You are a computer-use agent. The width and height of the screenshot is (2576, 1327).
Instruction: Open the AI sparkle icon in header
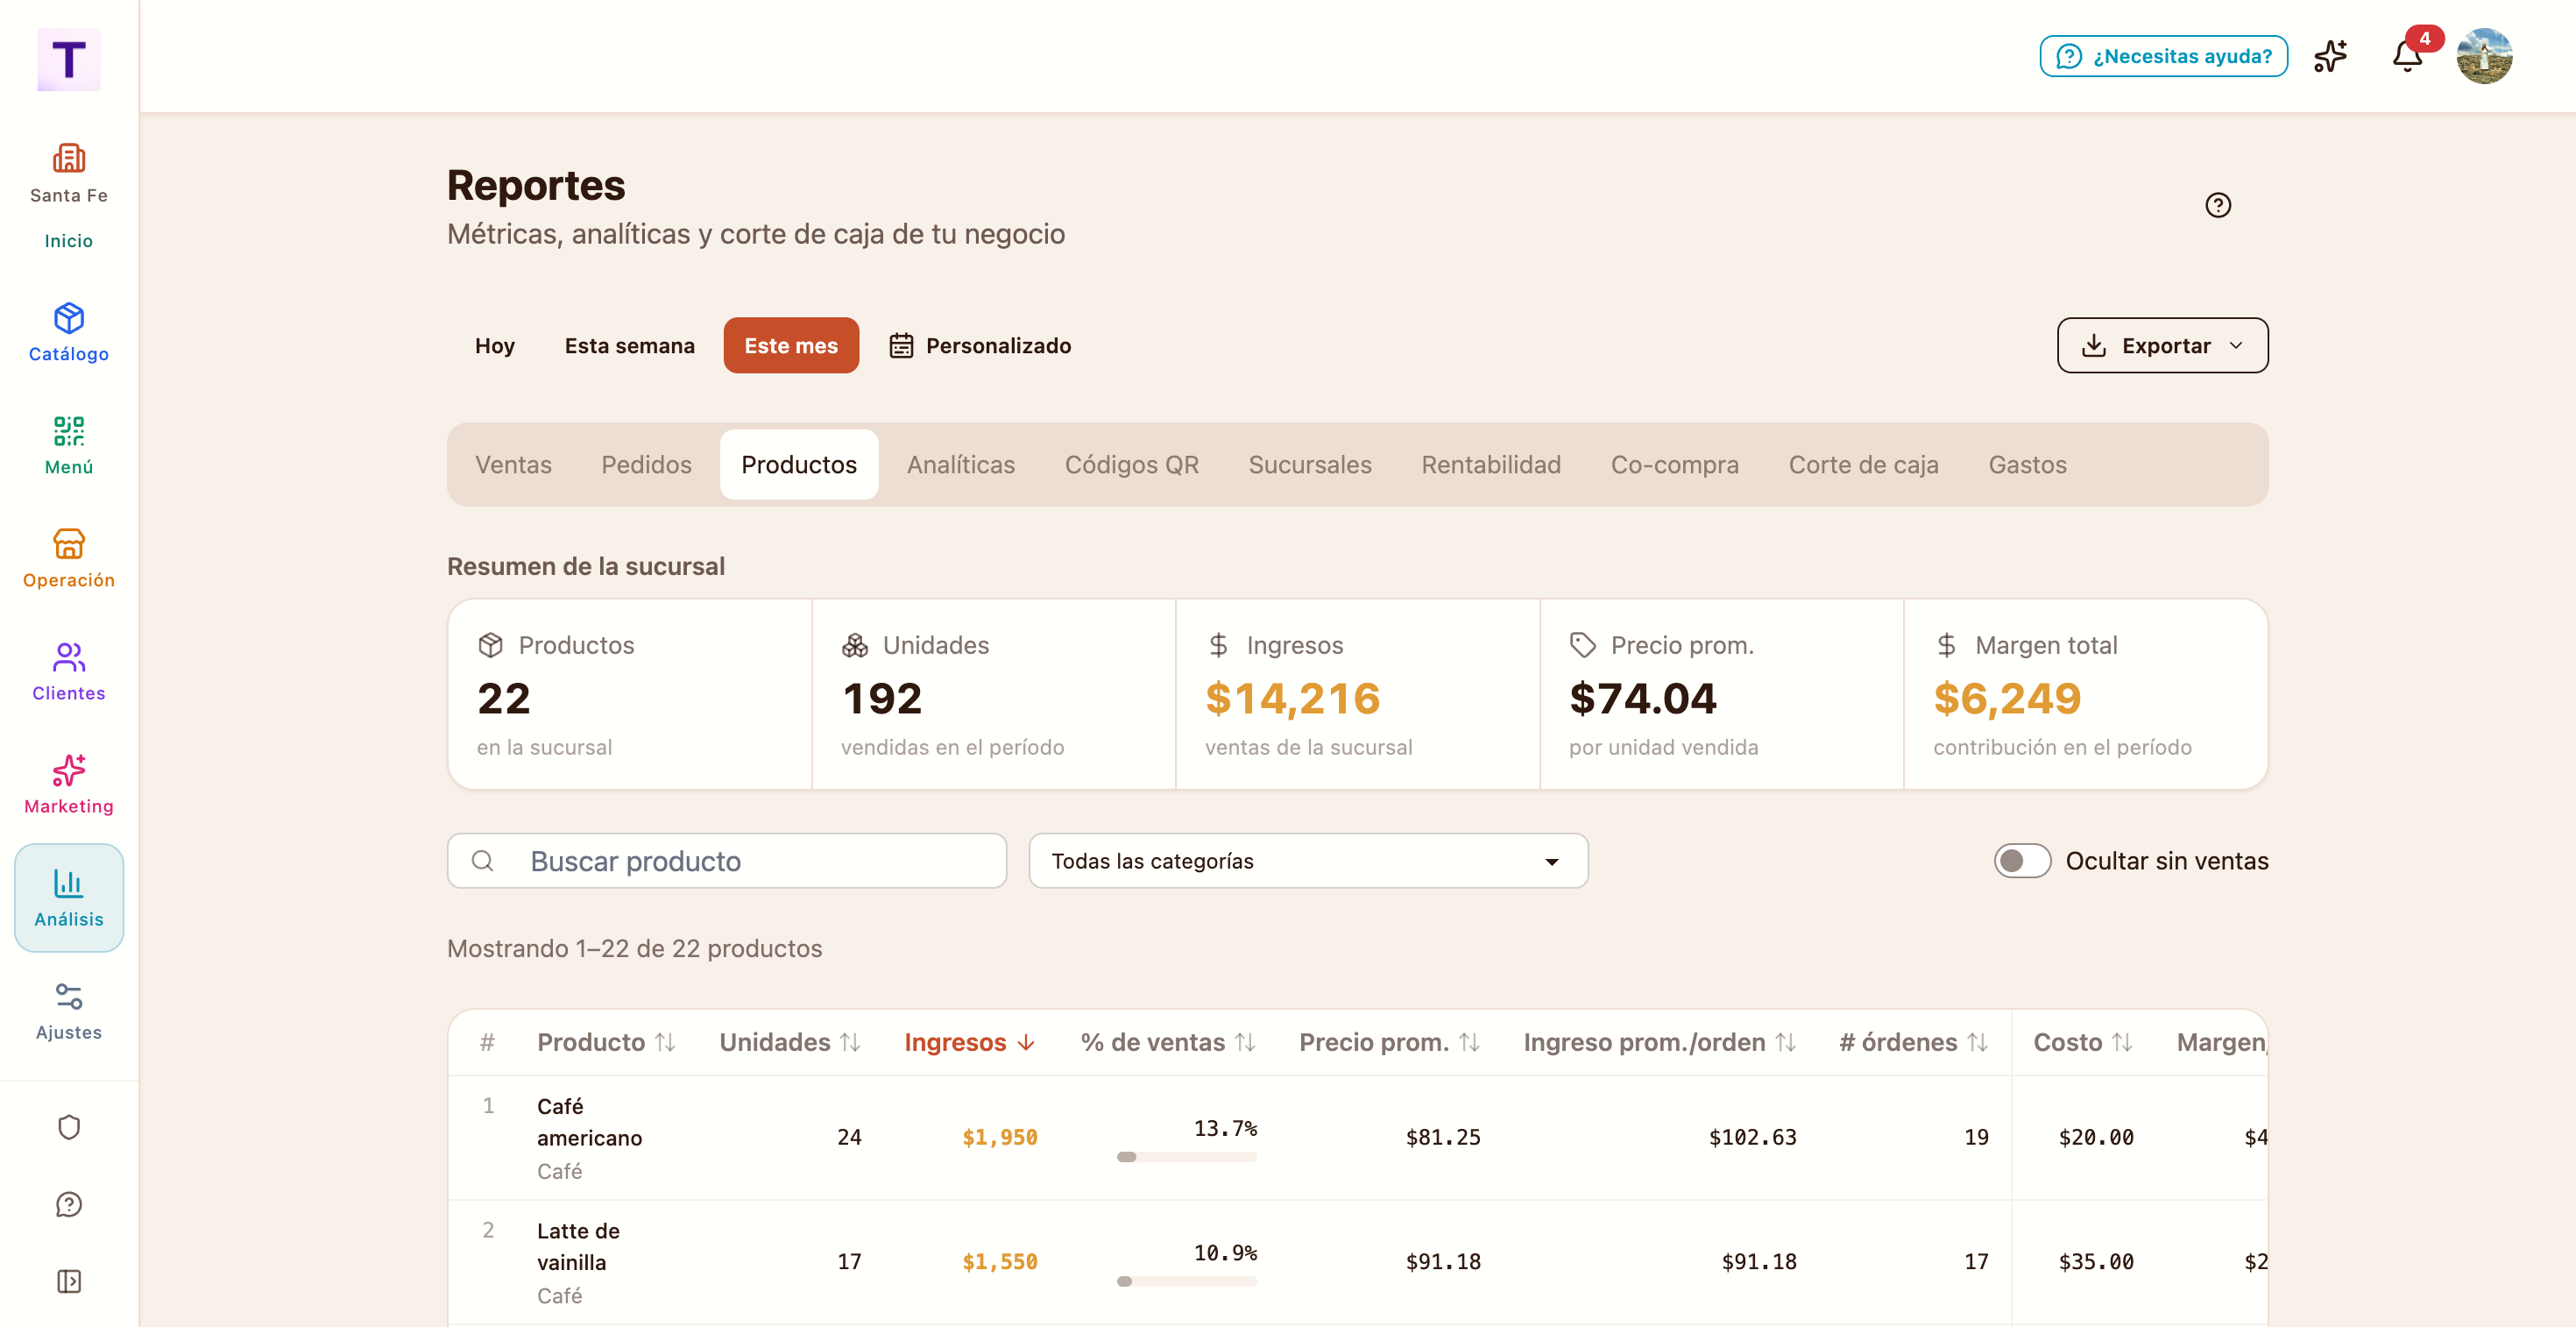point(2330,56)
